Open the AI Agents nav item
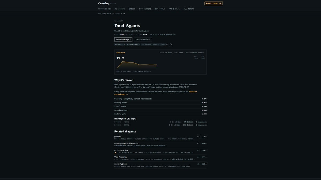 [x=120, y=9]
